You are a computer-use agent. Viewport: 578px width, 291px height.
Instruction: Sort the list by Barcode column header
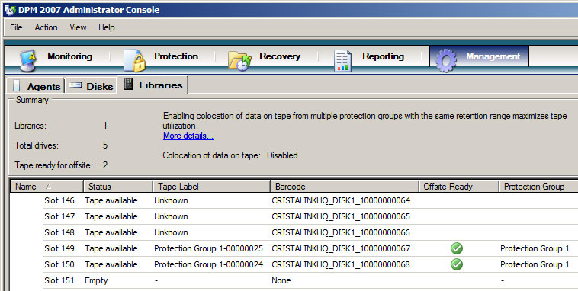pos(345,187)
